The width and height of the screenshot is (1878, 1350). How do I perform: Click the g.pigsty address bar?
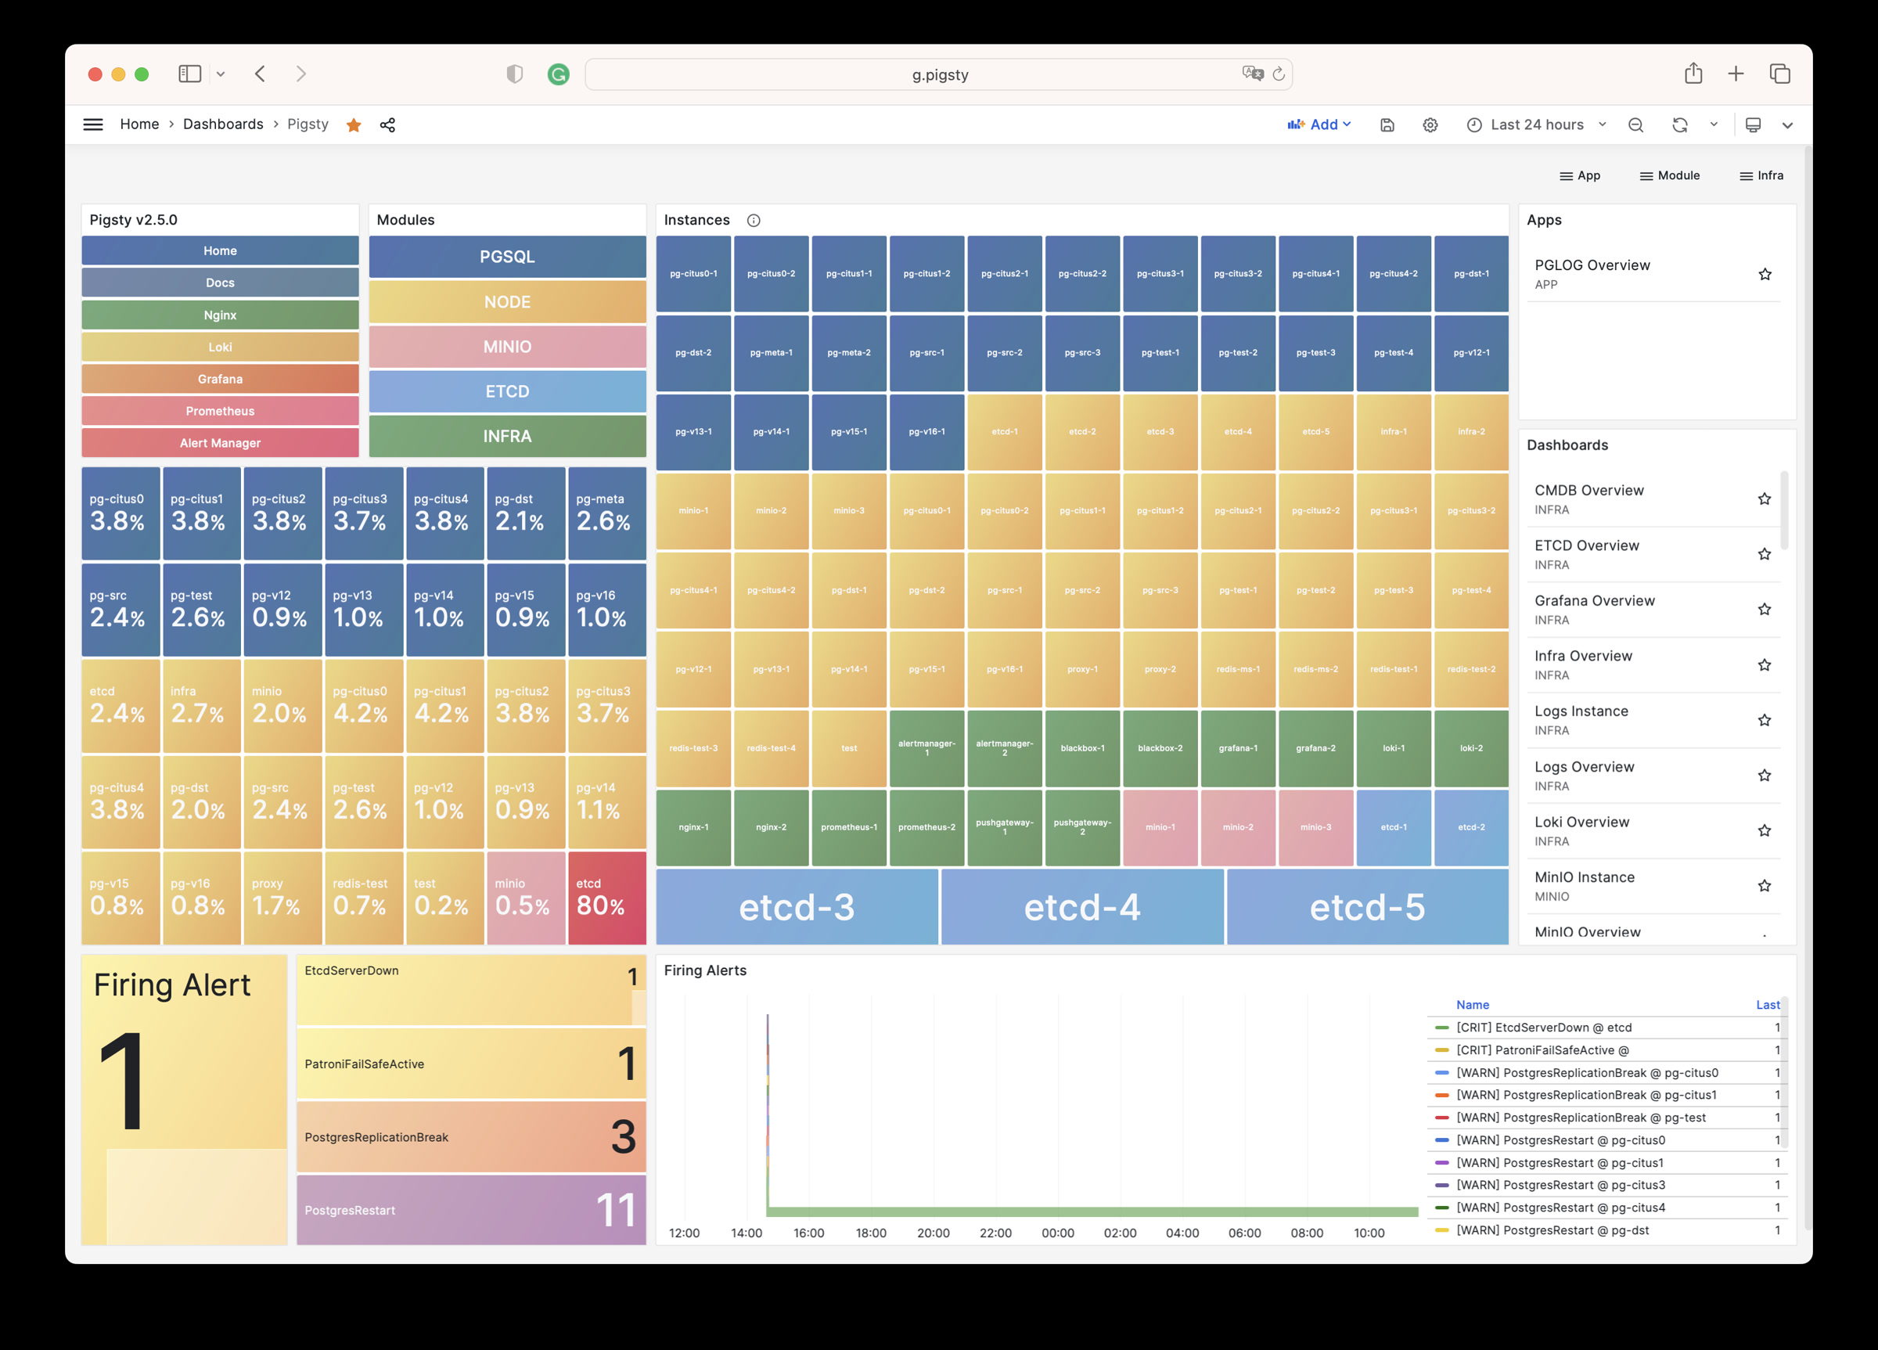(939, 74)
